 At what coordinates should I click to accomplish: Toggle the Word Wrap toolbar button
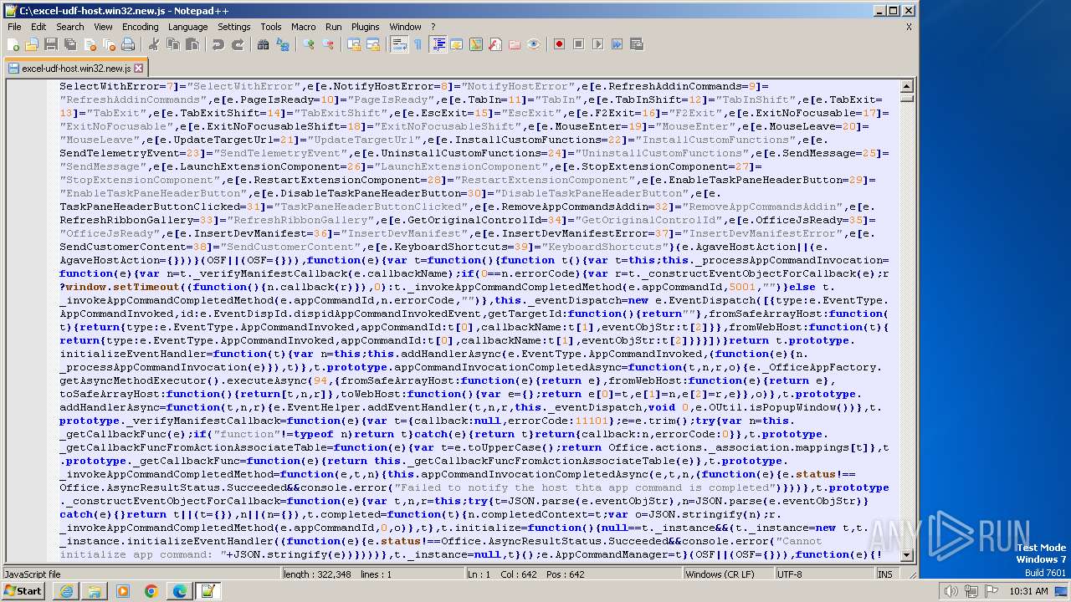tap(399, 44)
